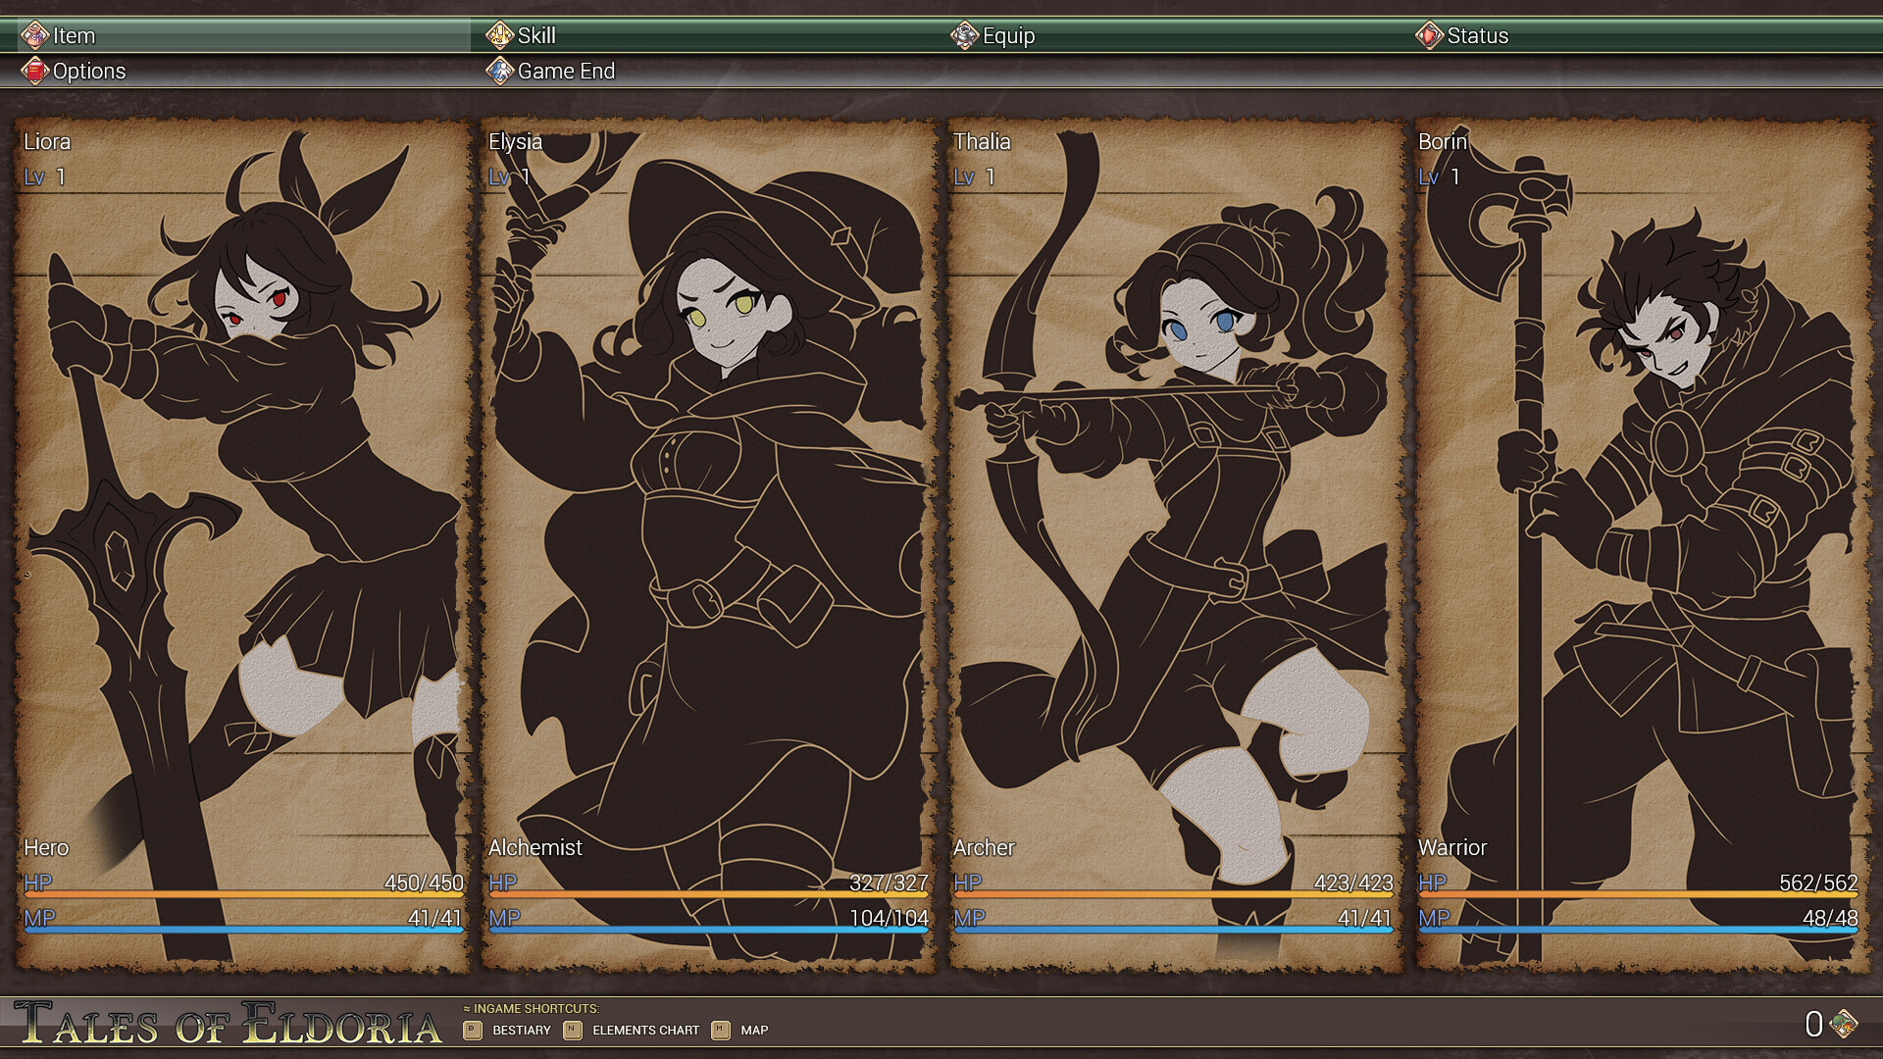This screenshot has height=1059, width=1883.
Task: Click the B key icon for Bestiary
Action: pos(471,1030)
